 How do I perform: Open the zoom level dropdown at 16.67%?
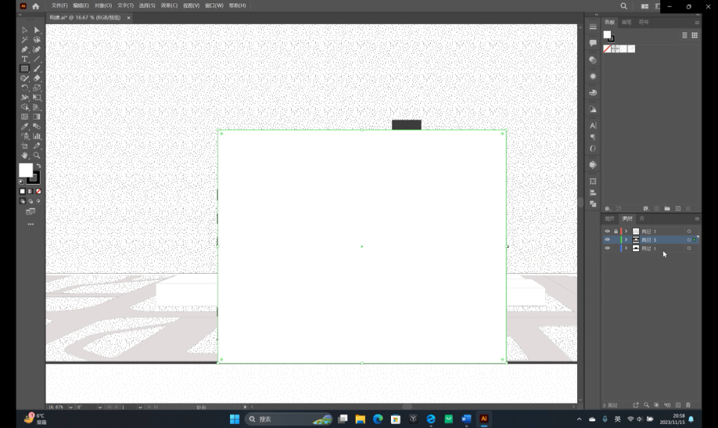pos(70,407)
